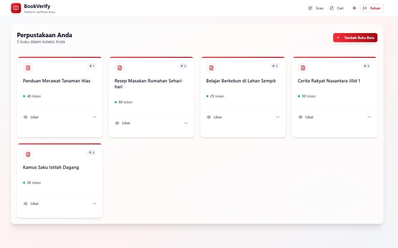The width and height of the screenshot is (398, 248).
Task: Click the # 2 badge
Action: click(183, 66)
